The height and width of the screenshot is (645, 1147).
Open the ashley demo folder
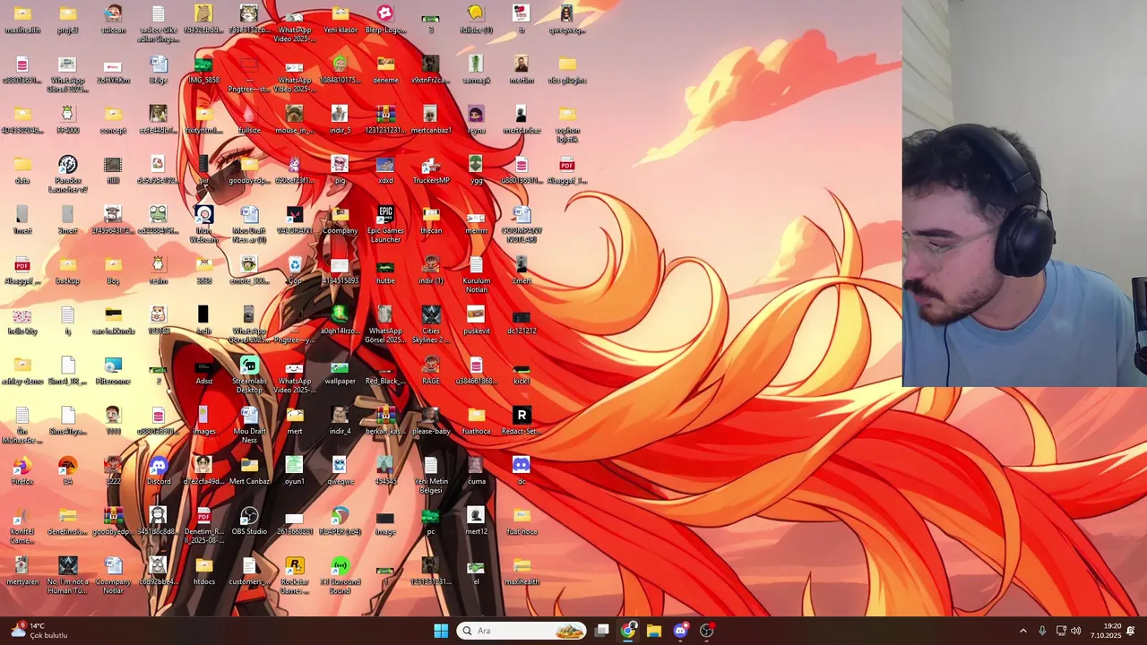pyautogui.click(x=22, y=370)
